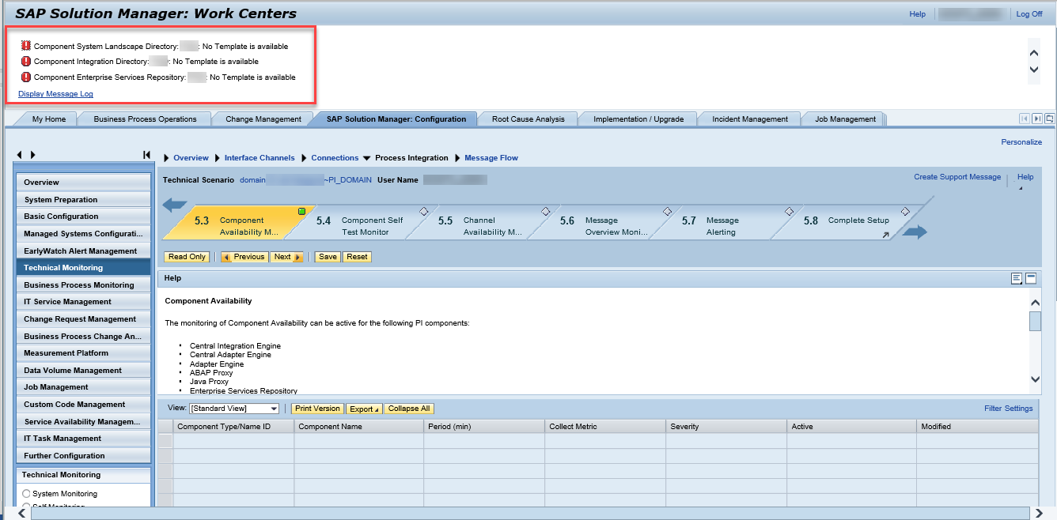This screenshot has height=520, width=1057.
Task: Switch to the Incident Management tab
Action: click(x=750, y=119)
